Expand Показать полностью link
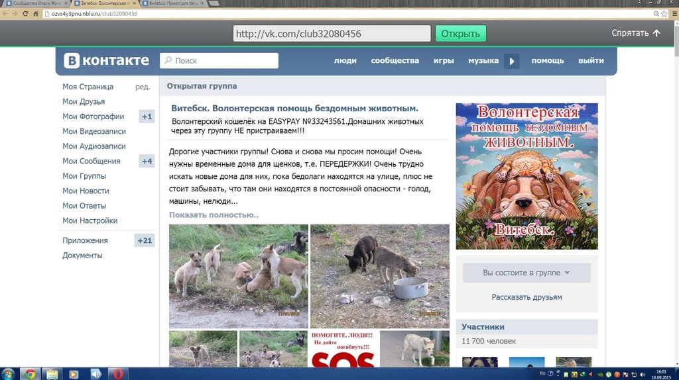The image size is (679, 380). [x=214, y=215]
